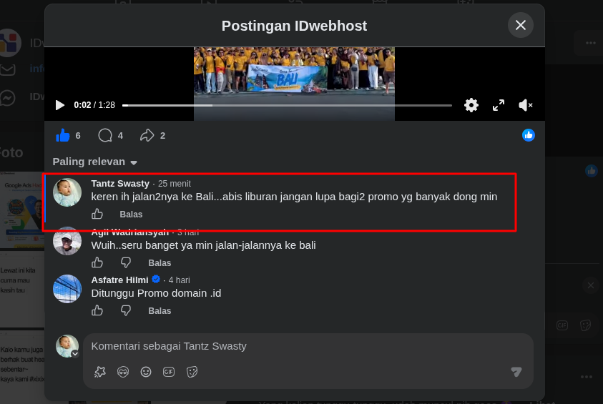
Task: Switch commenting profile via avatar arrow
Action: click(x=75, y=354)
